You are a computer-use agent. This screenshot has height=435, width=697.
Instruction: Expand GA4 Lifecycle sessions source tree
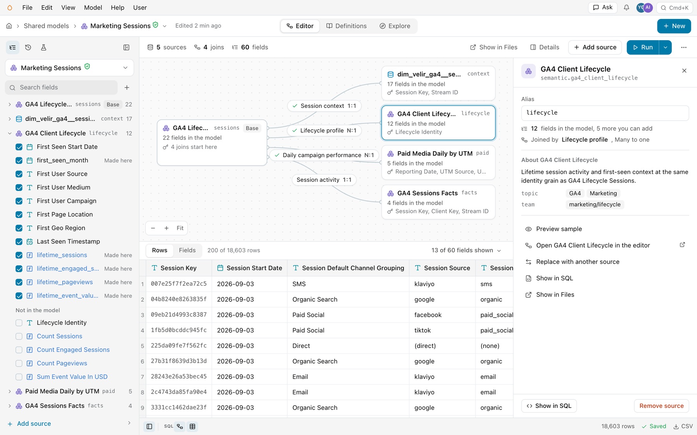click(10, 104)
